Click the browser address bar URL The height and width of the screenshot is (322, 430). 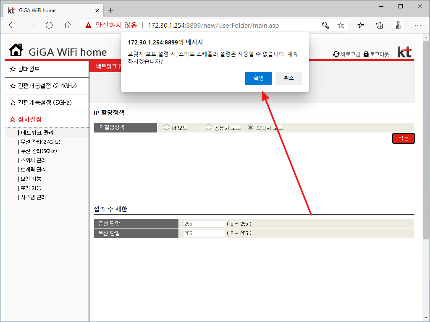coord(213,26)
